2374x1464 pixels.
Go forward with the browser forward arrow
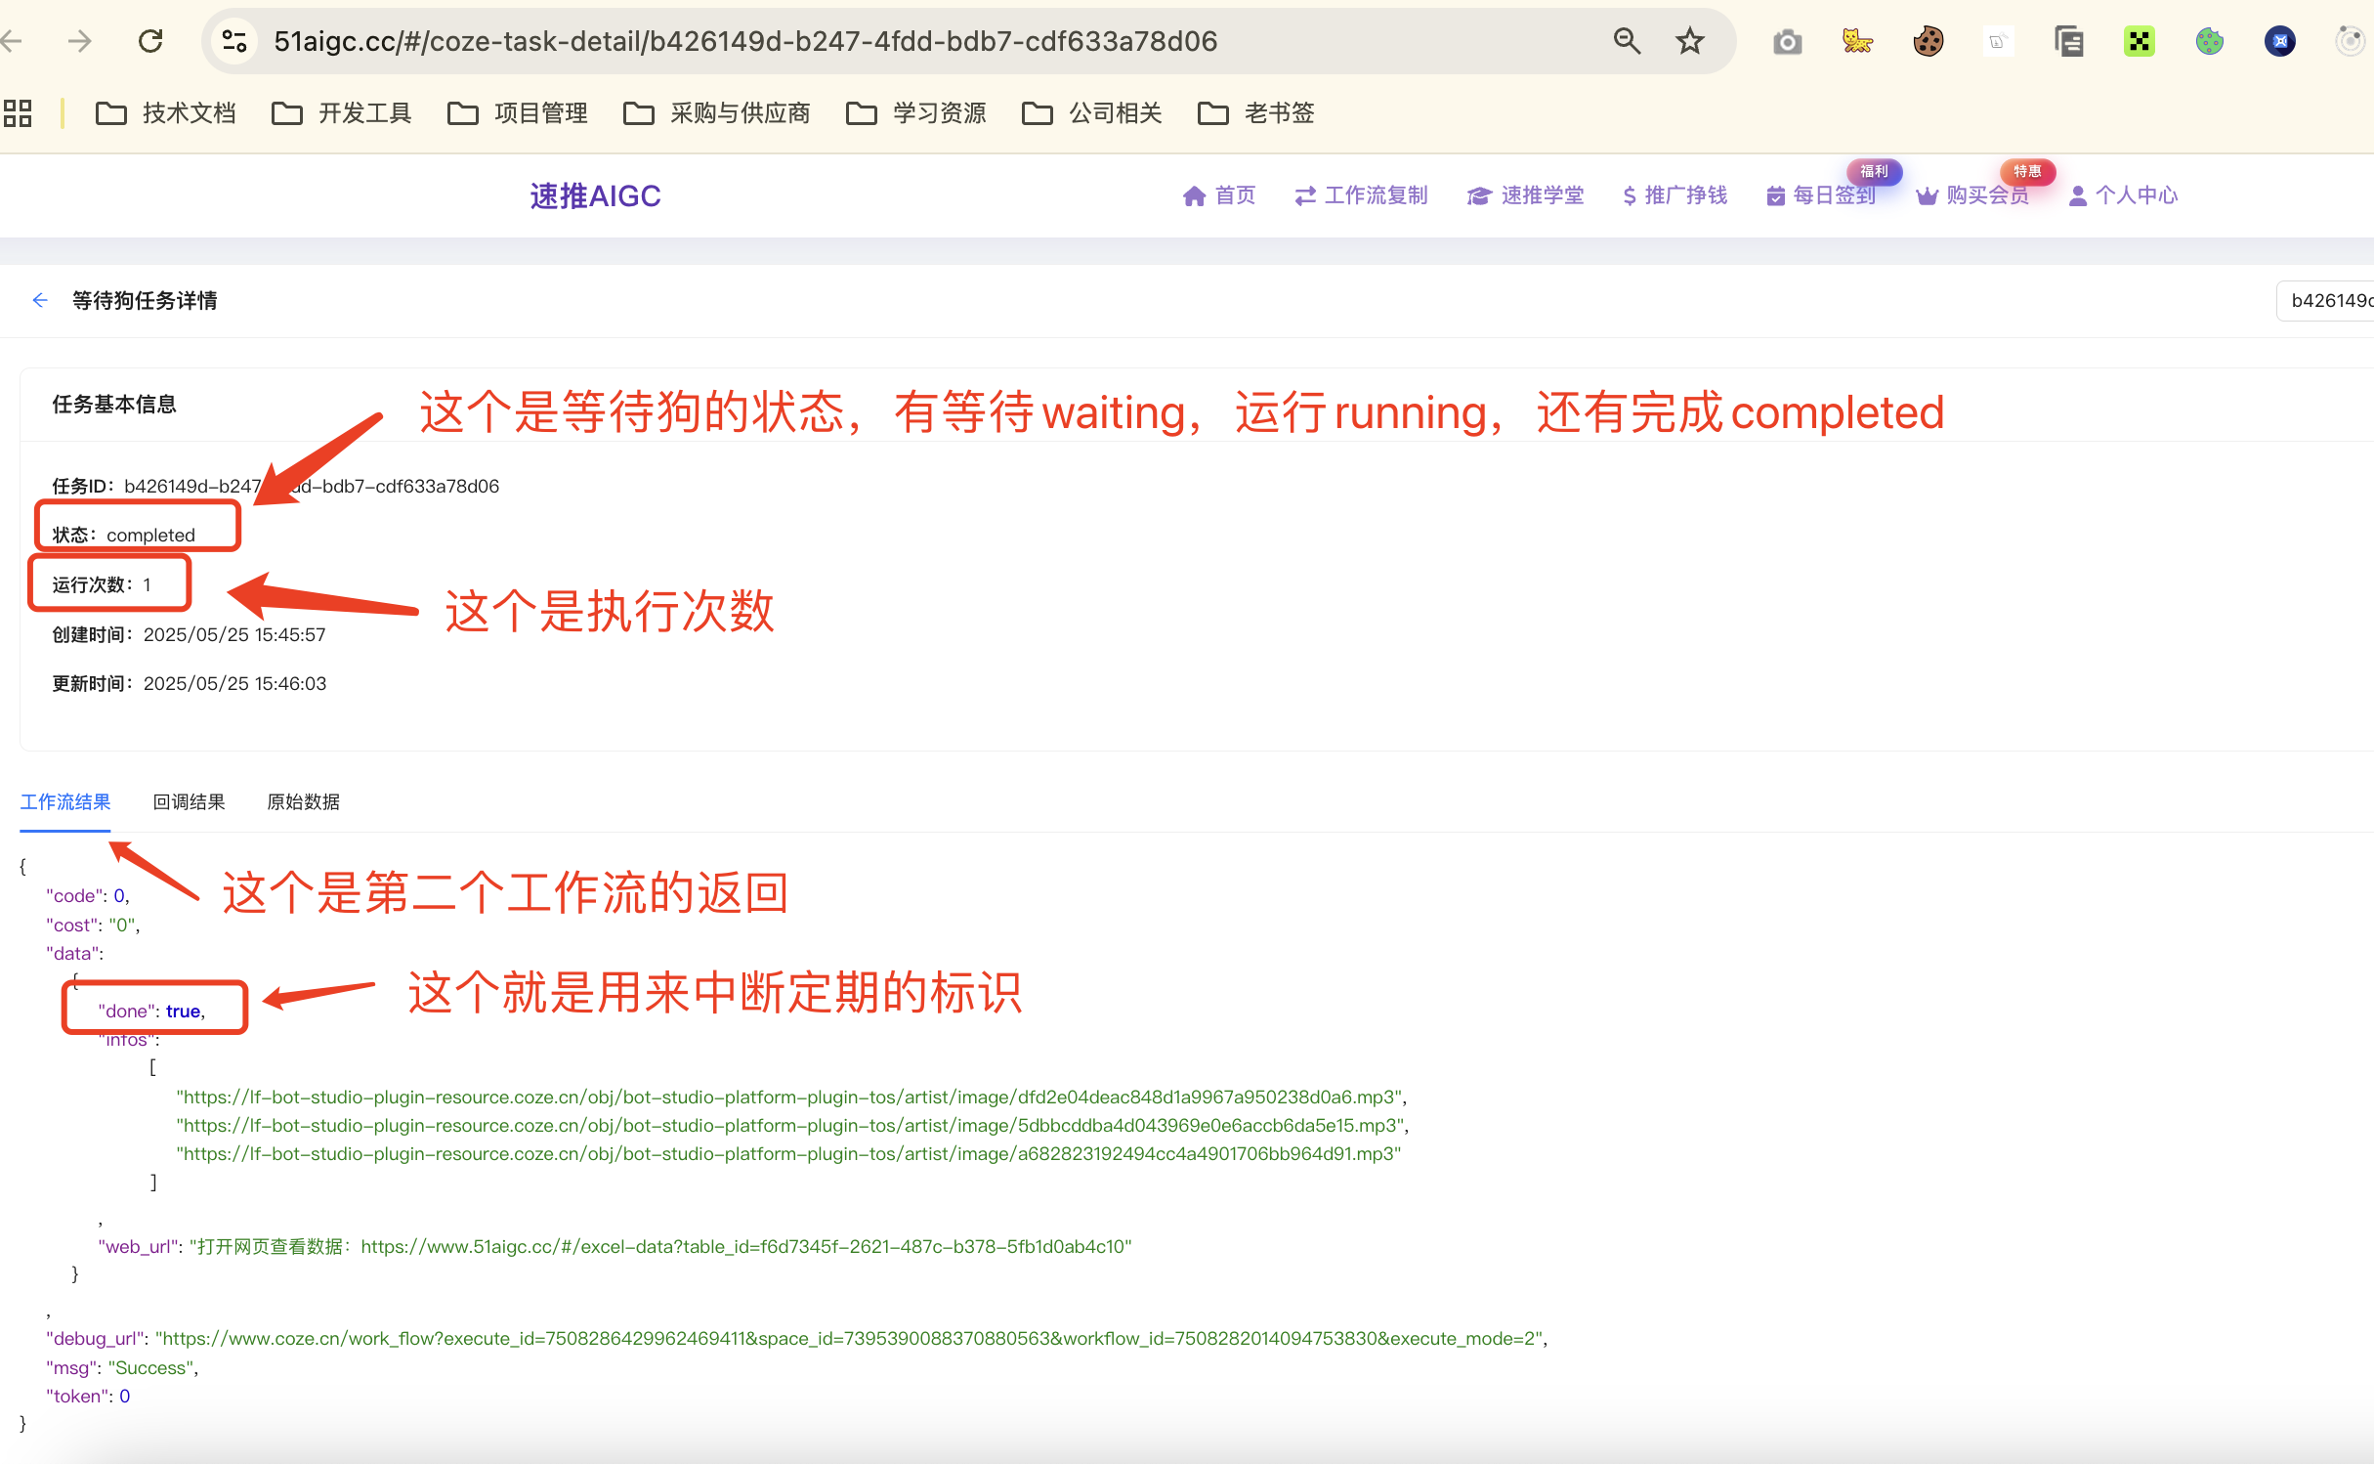[x=80, y=41]
